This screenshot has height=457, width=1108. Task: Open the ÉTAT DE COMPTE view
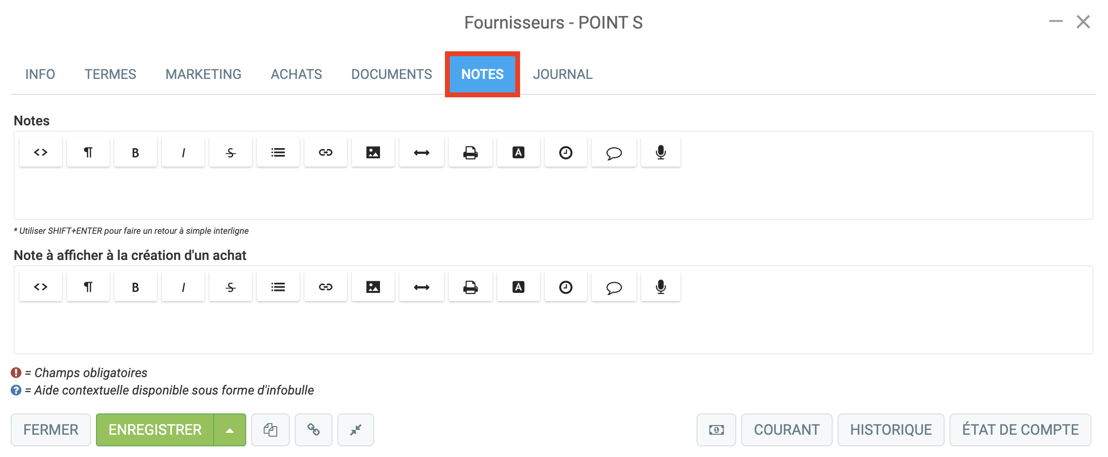pos(1020,430)
